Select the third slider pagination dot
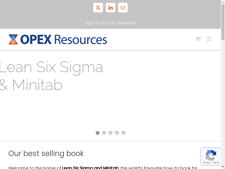 click(x=111, y=133)
